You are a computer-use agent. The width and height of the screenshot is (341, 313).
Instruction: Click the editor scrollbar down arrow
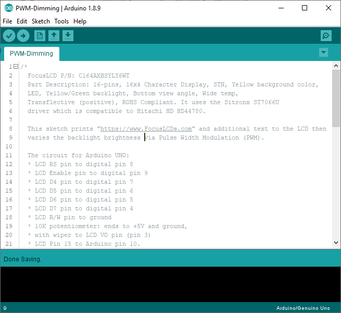point(336,243)
